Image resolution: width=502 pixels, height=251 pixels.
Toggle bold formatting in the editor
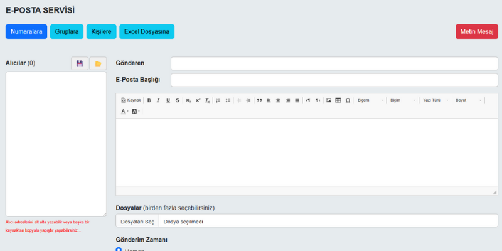tap(149, 100)
